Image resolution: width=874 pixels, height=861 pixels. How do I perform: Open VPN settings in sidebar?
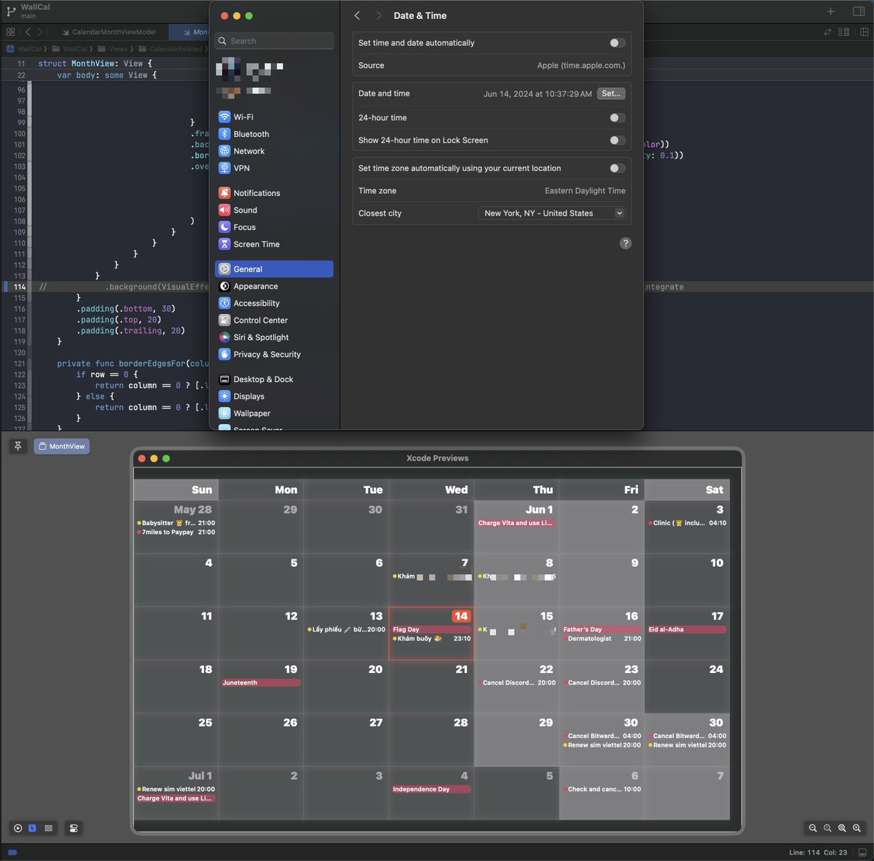click(x=274, y=168)
